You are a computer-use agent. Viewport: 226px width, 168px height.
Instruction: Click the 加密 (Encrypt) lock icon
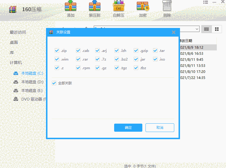pos(143,6)
